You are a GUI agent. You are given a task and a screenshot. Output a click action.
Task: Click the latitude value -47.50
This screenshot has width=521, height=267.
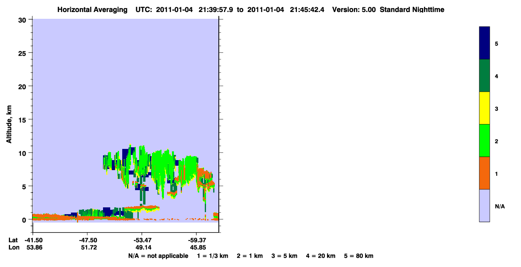[88, 240]
